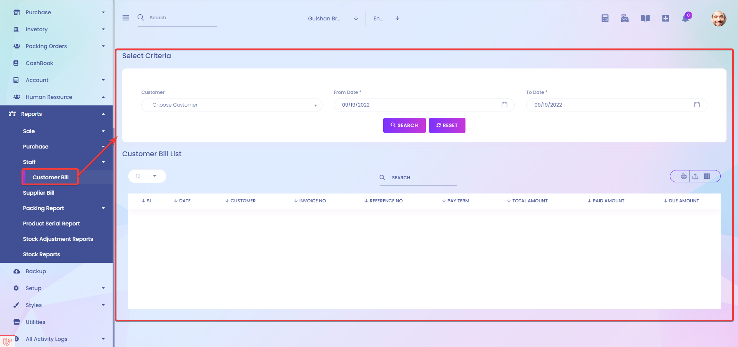The width and height of the screenshot is (738, 347).
Task: Click the Setup gear icon
Action: point(16,288)
